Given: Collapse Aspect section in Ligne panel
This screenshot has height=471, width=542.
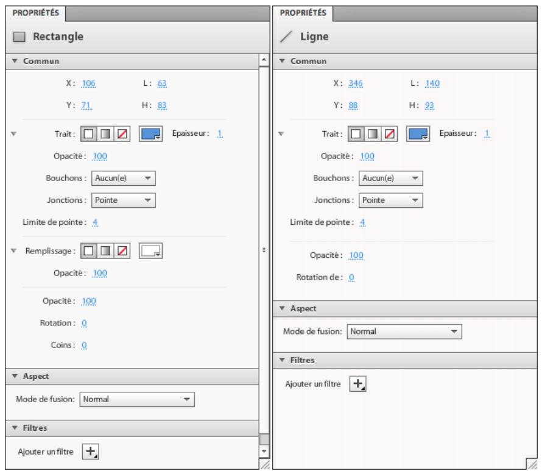Looking at the screenshot, I should tap(282, 308).
